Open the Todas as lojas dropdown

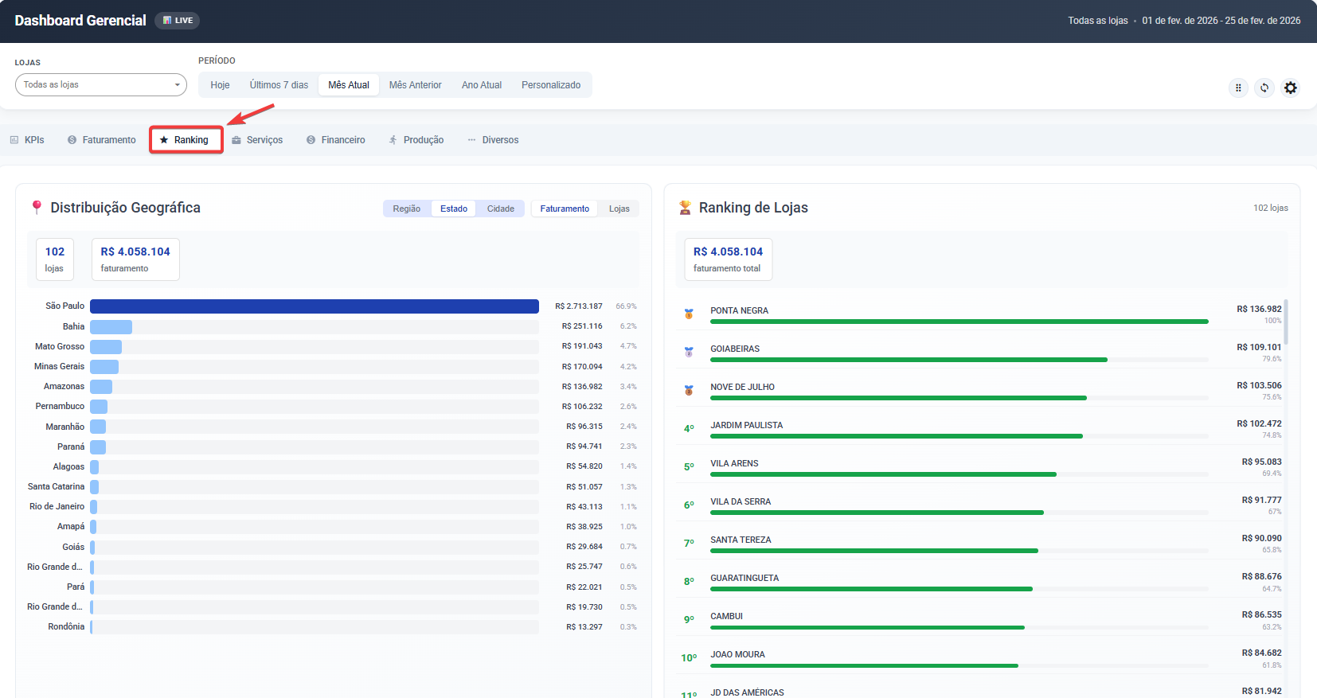pyautogui.click(x=100, y=84)
